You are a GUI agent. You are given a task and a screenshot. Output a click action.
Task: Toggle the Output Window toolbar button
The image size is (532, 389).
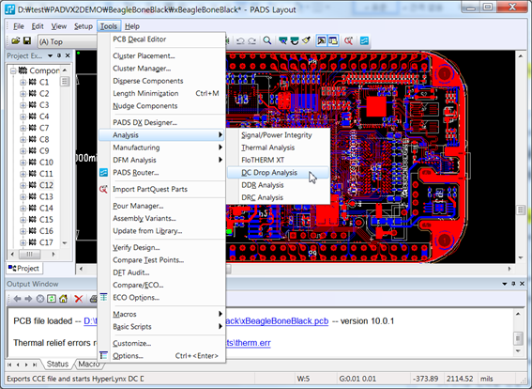coord(321,40)
